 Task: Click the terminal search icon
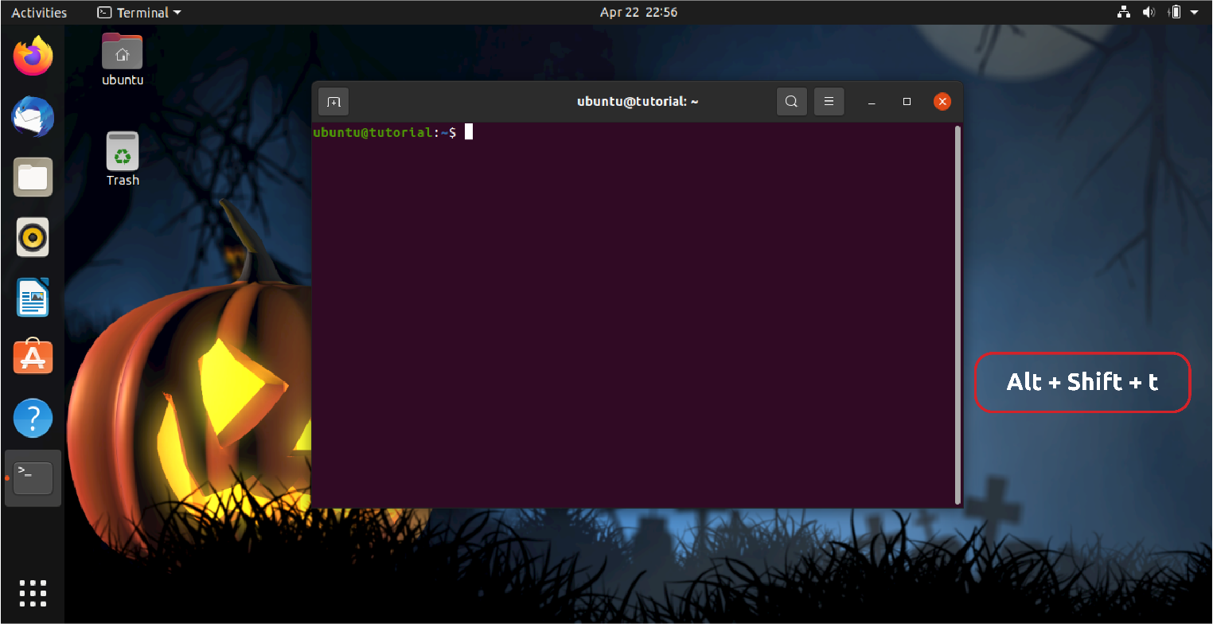791,102
